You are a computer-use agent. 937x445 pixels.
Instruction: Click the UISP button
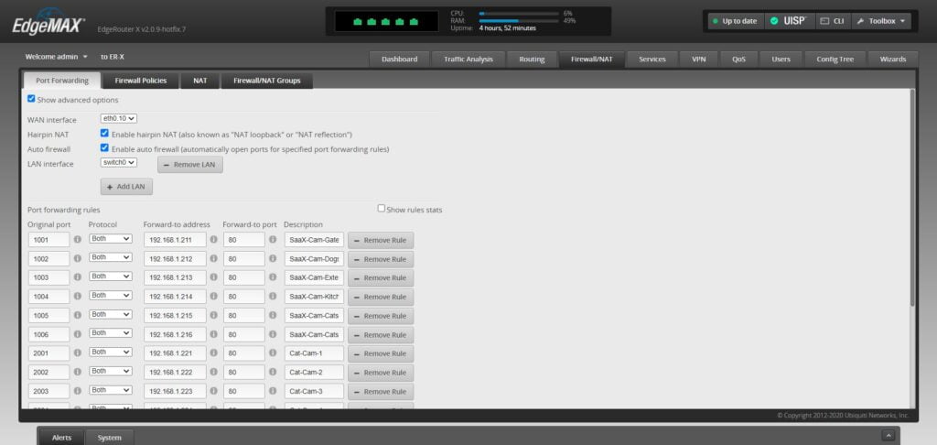pyautogui.click(x=788, y=21)
